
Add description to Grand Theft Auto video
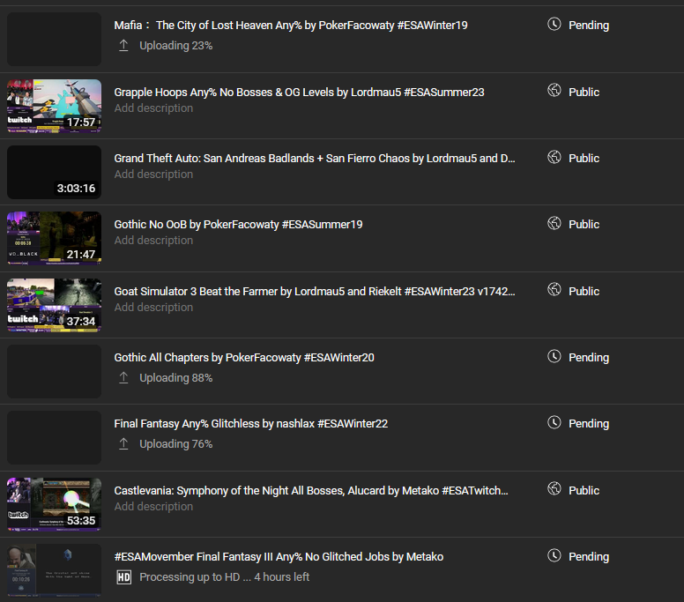point(153,175)
